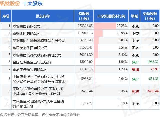Select the 增减 column header

134,16
